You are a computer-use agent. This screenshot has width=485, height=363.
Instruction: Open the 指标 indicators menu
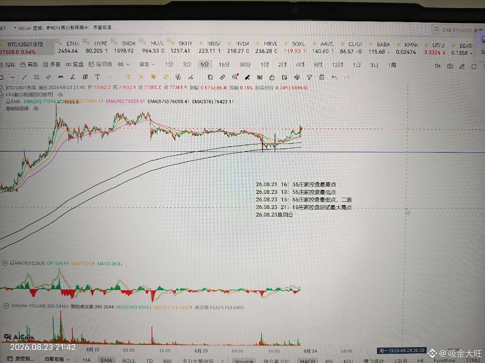(8, 65)
